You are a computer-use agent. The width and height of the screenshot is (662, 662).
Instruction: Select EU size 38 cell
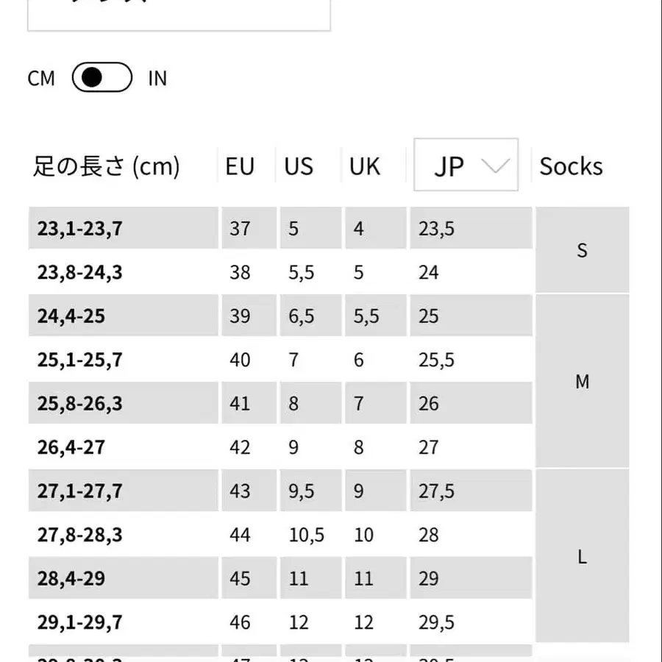(x=240, y=272)
